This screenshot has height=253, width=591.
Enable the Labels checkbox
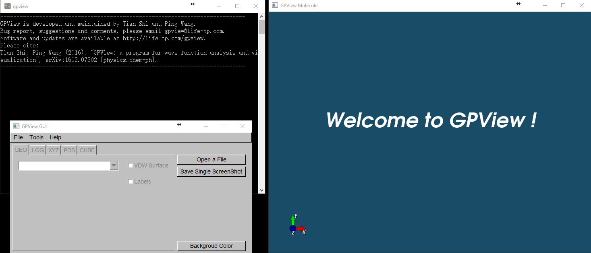[x=131, y=182]
